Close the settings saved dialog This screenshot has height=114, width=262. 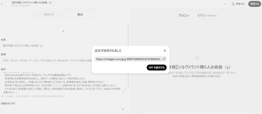(x=165, y=51)
